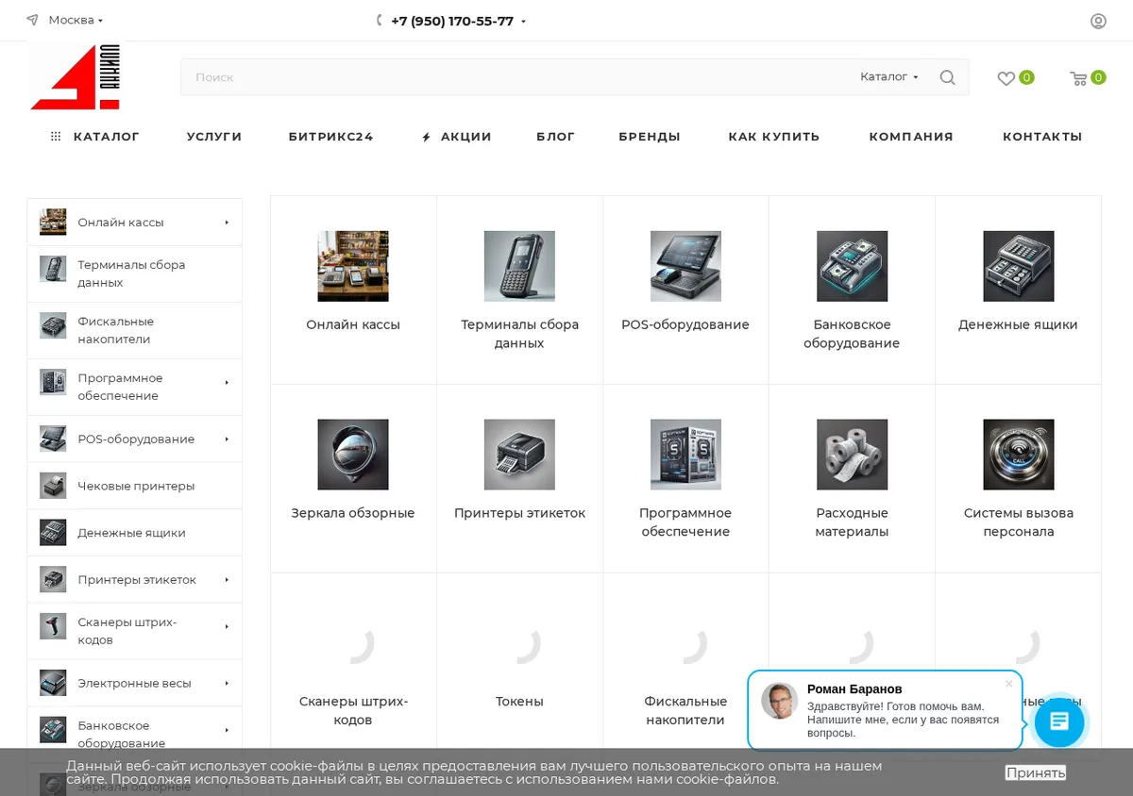Image resolution: width=1133 pixels, height=796 pixels.
Task: Close the Роман Баранов chat popup
Action: tap(1008, 684)
